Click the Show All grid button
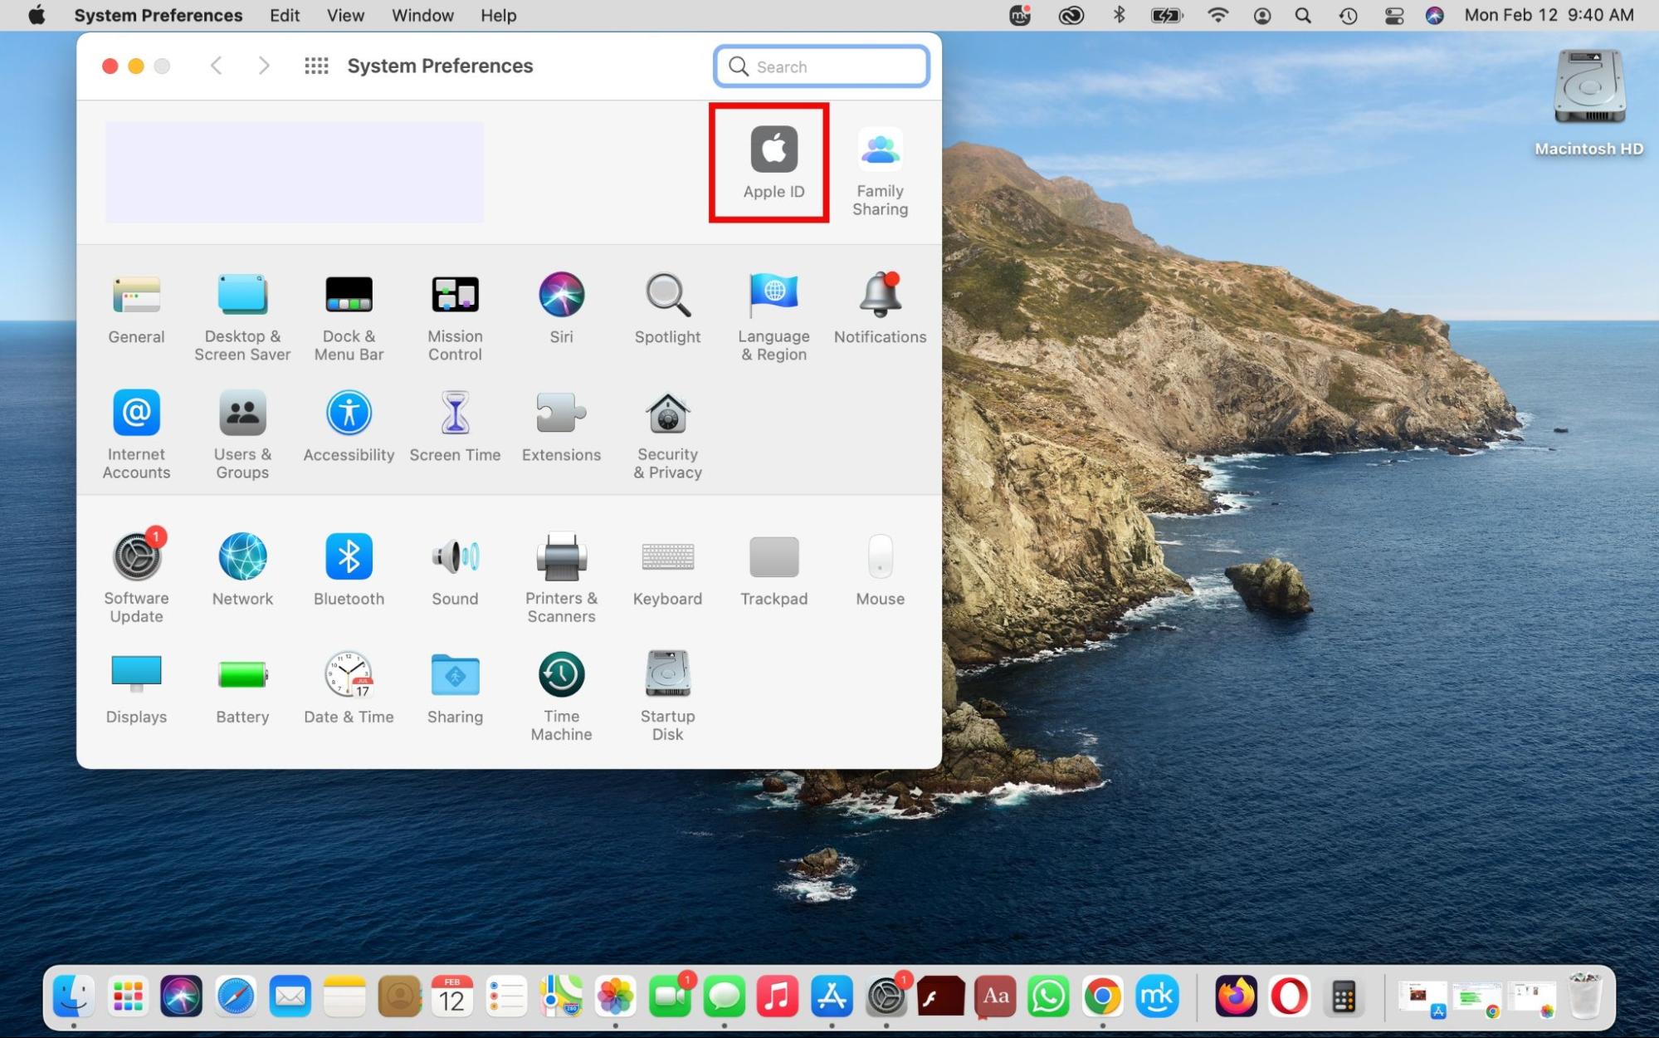 coord(316,66)
